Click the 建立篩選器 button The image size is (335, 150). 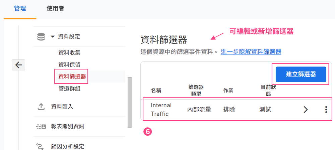coord(301,74)
